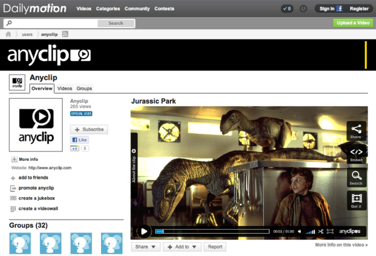
Task: Click the small anyclip avatar icon
Action: click(17, 82)
